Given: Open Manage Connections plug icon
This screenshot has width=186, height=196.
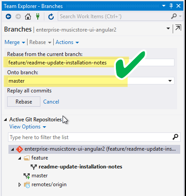Looking at the screenshot, I should (38, 16).
